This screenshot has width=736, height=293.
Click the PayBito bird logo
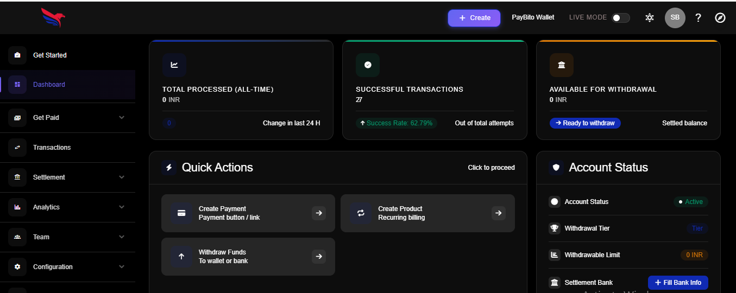coord(53,18)
